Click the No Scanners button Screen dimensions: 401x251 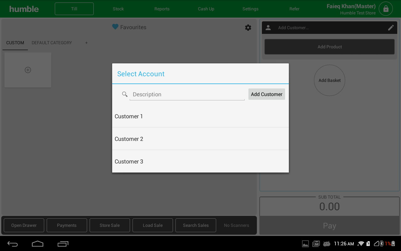tap(237, 225)
